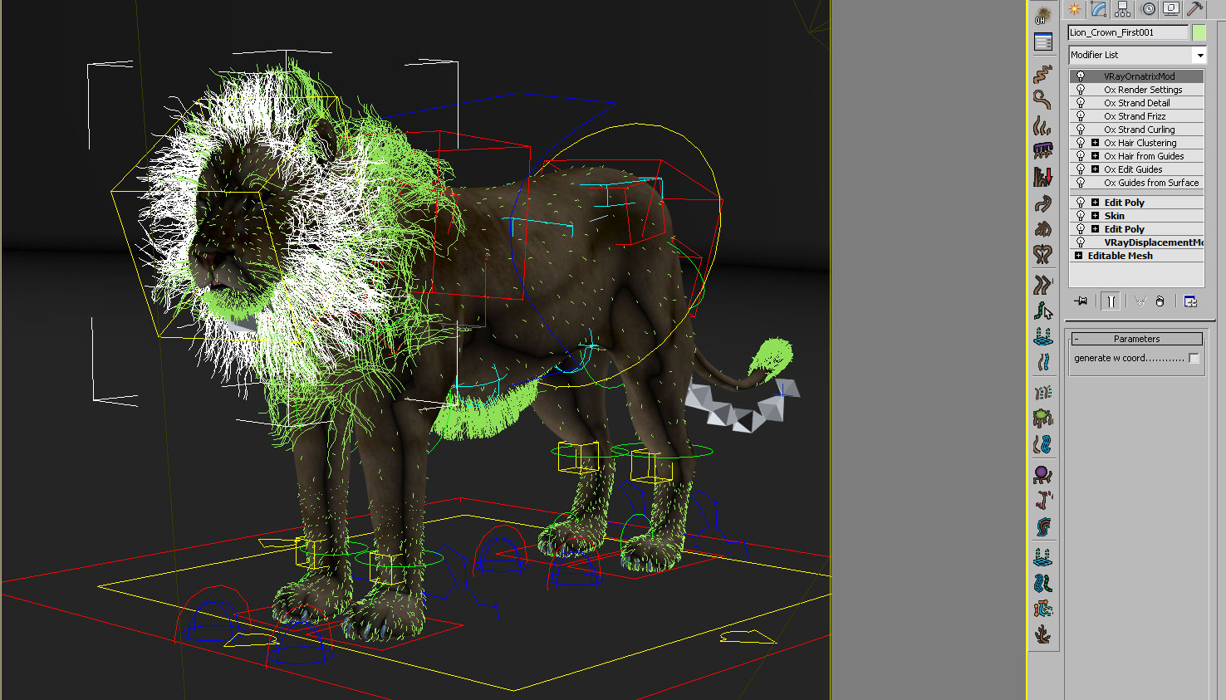Expand the Editable Mesh base object

click(1078, 256)
